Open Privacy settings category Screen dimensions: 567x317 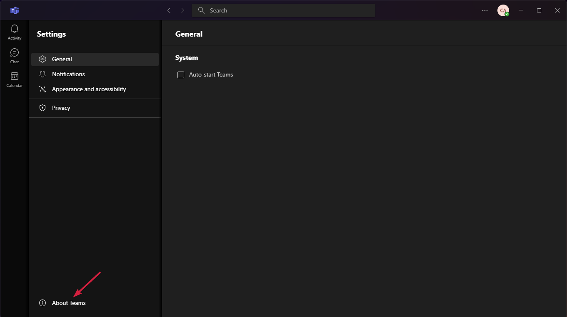click(x=95, y=108)
